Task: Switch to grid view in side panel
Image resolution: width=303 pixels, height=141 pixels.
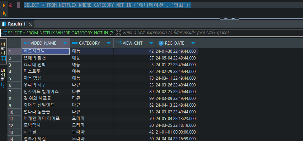Action: 3,51
